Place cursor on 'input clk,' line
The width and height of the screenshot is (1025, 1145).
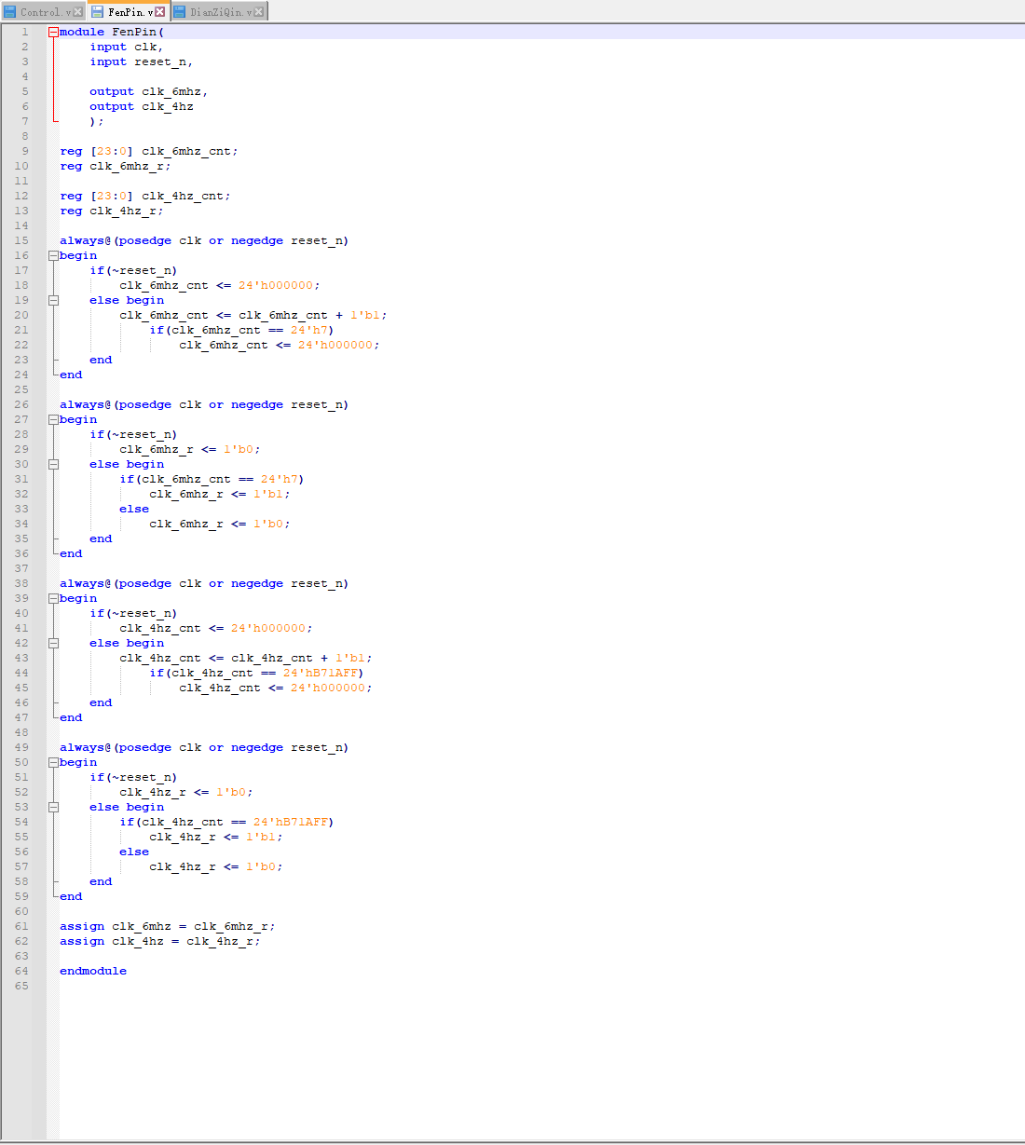pyautogui.click(x=127, y=47)
